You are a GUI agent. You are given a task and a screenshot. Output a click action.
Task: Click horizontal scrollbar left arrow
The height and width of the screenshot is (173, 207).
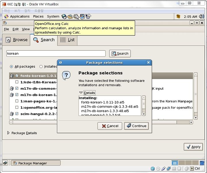[x=11, y=122]
